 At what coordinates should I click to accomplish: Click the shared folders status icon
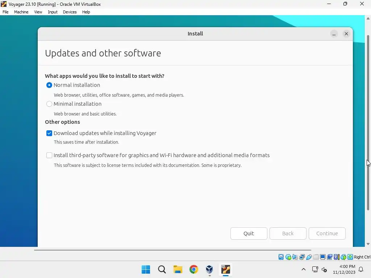coord(316,257)
